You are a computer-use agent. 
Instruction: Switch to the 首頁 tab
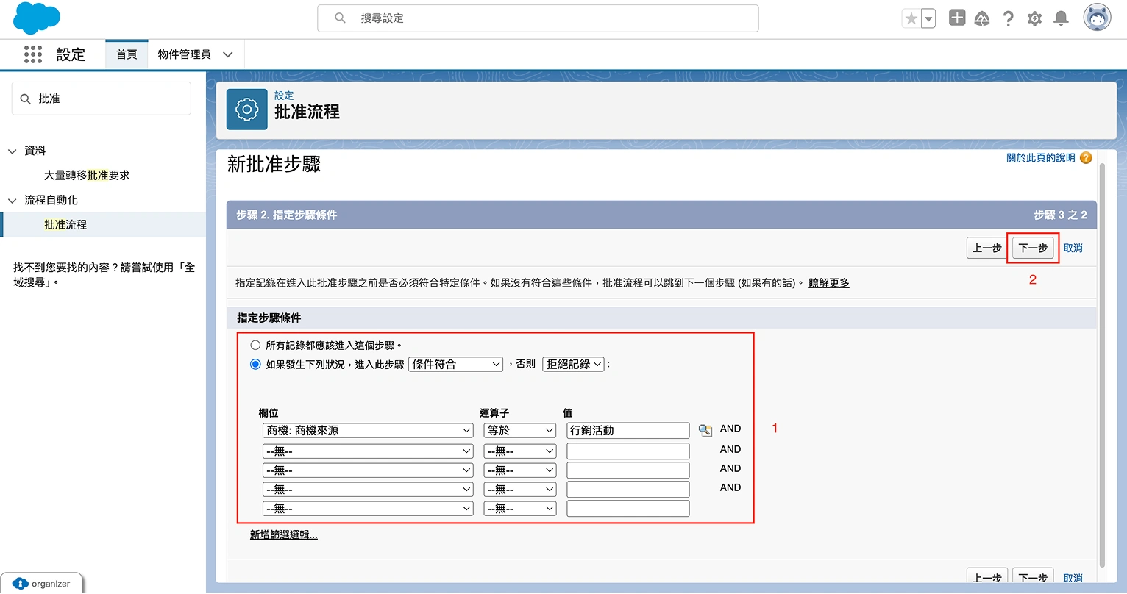point(127,54)
